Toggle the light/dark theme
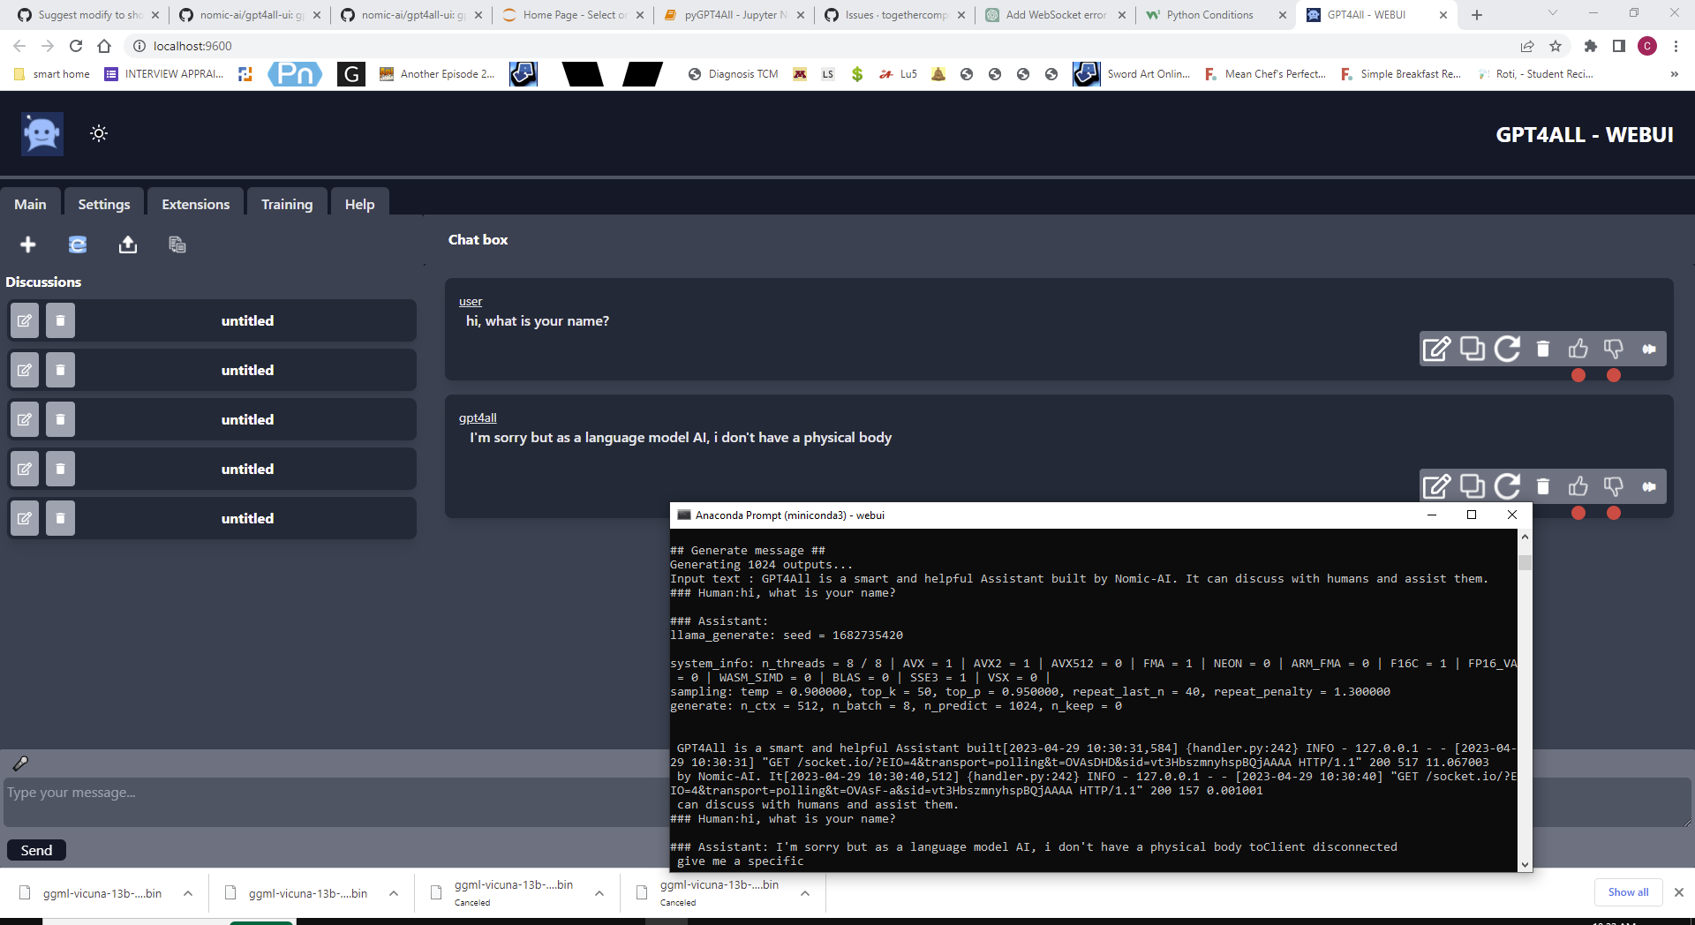 pos(98,133)
